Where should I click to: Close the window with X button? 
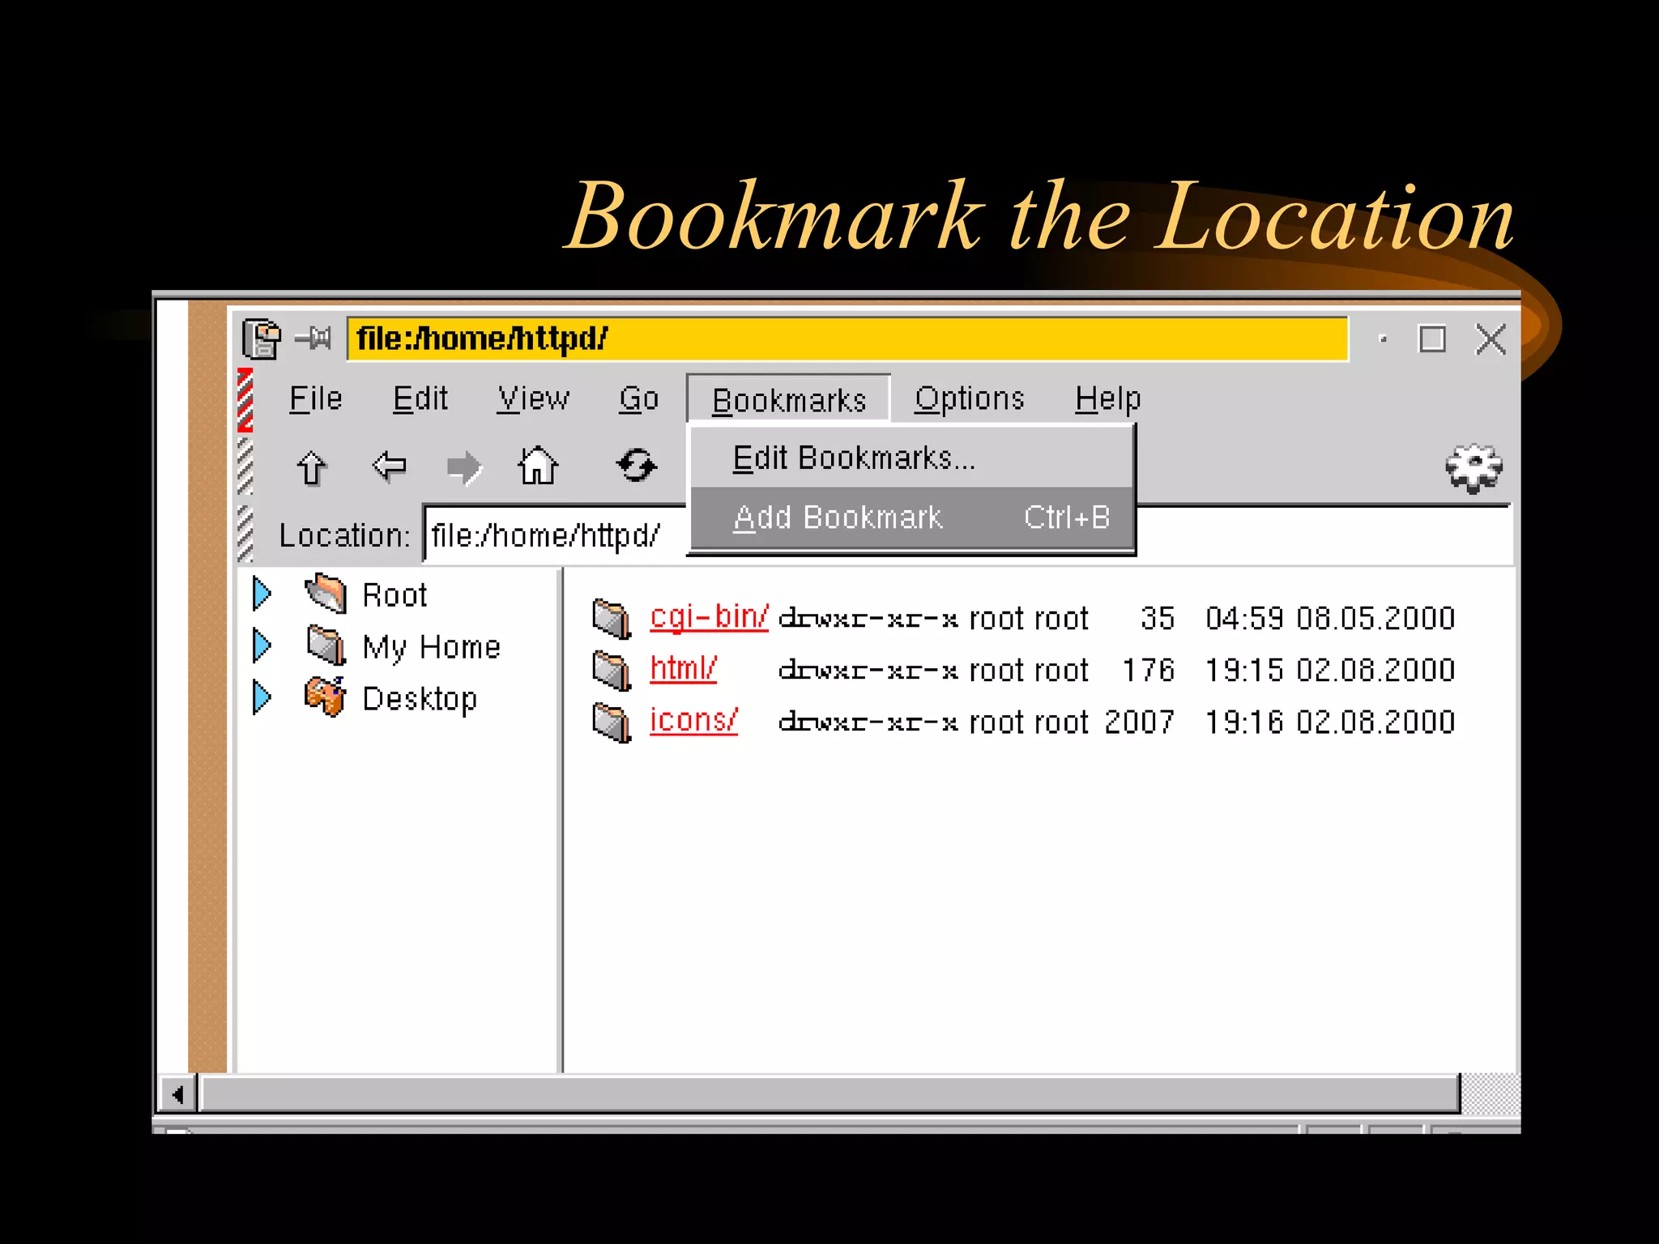[1491, 339]
